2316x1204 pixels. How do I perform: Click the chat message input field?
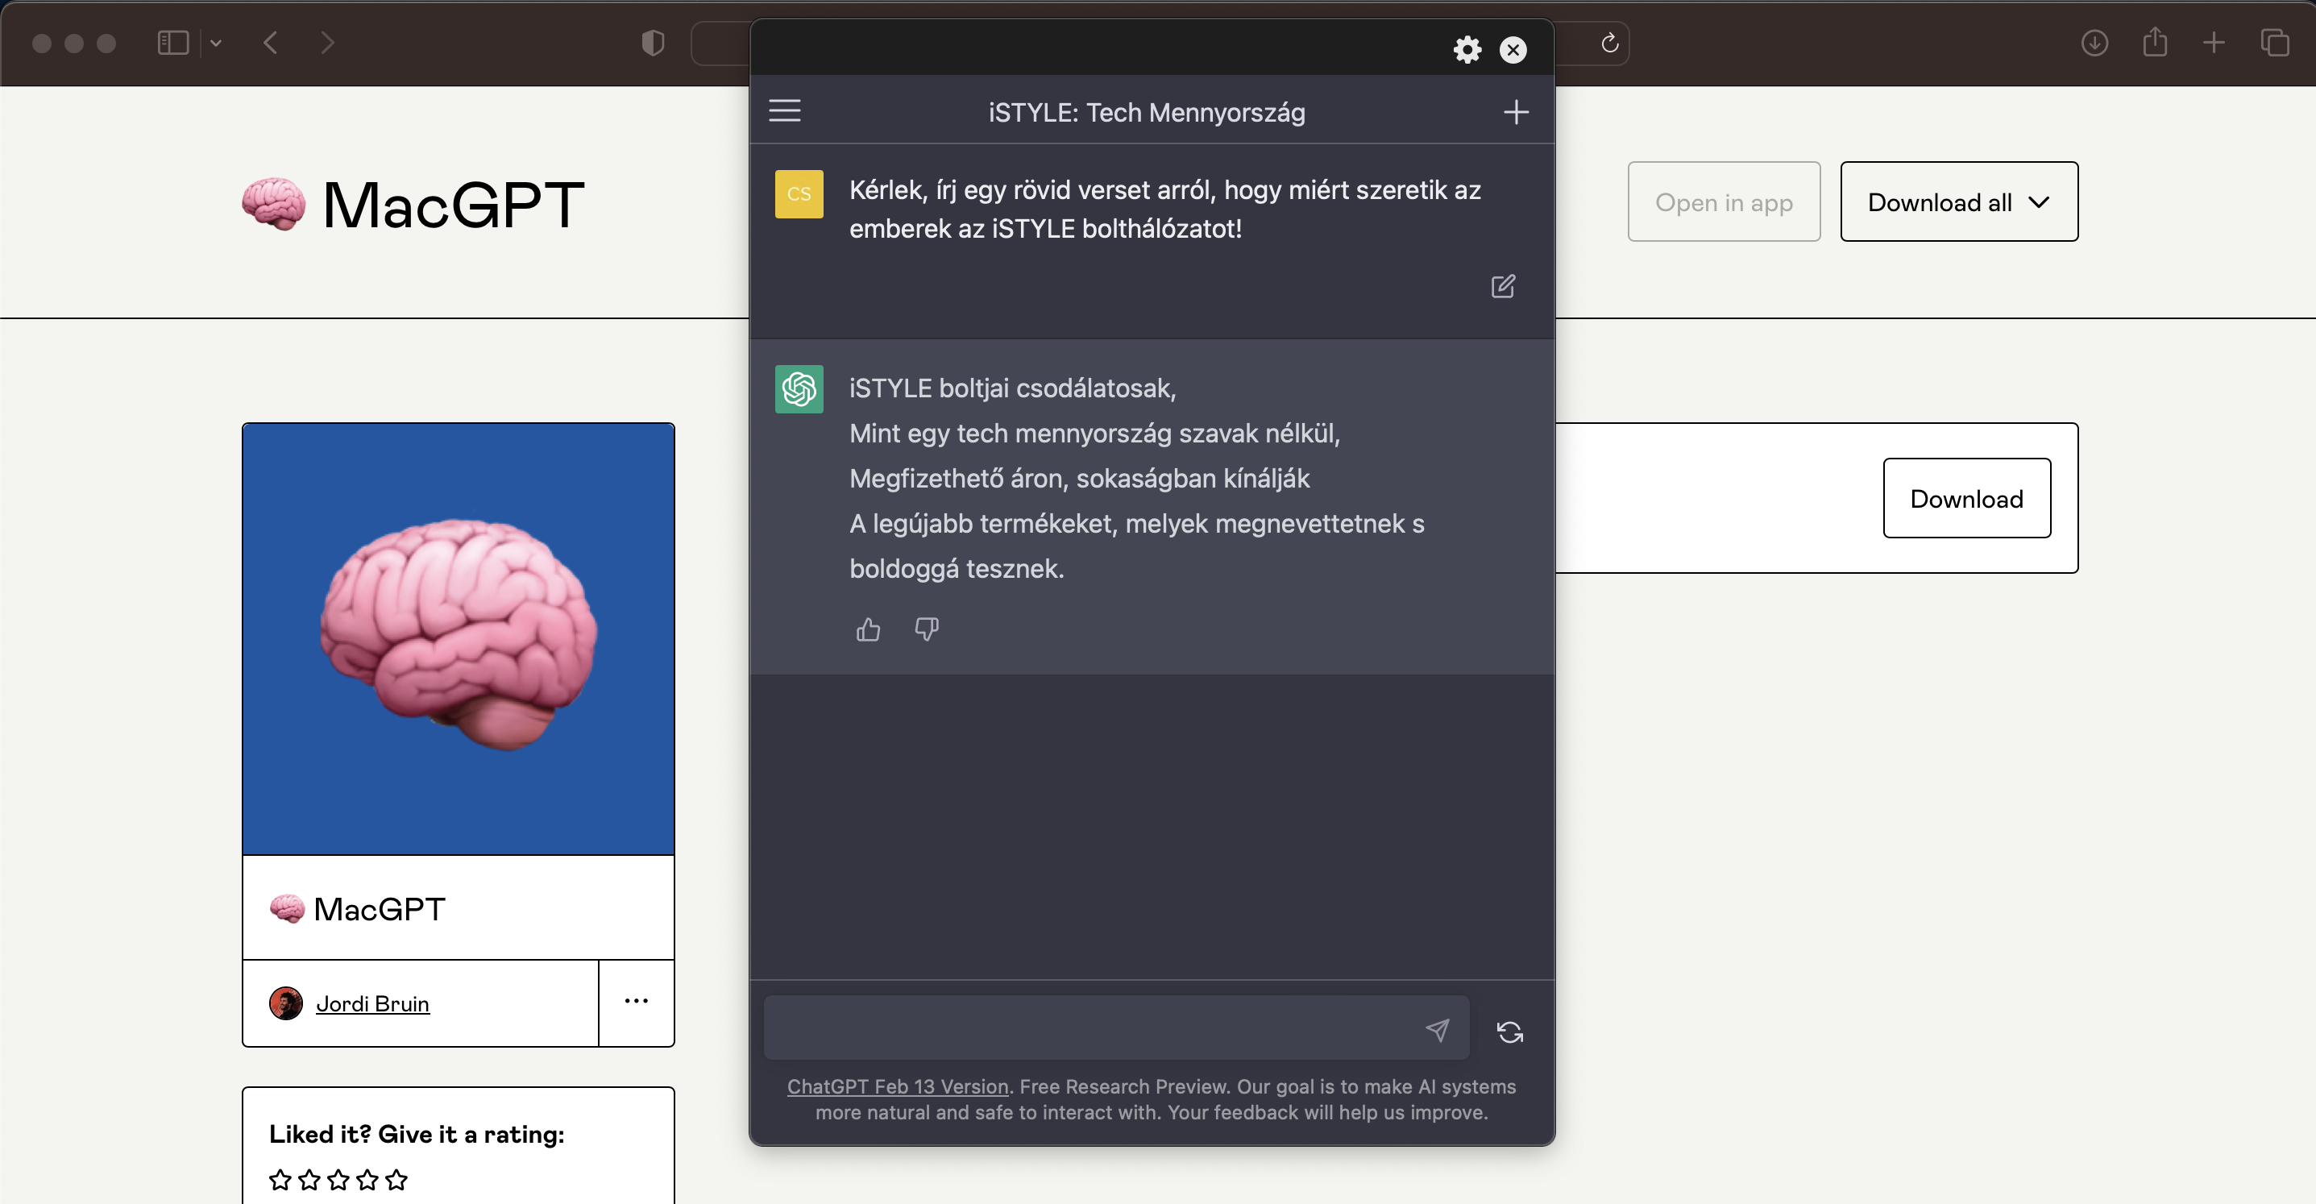point(1088,1028)
